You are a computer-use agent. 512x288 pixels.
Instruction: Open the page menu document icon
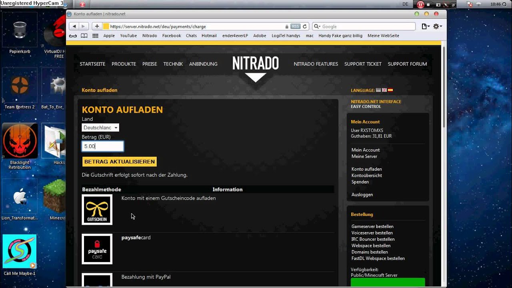pos(425,26)
